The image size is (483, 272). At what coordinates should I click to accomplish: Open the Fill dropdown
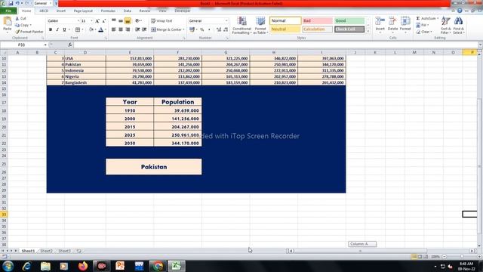(423, 25)
